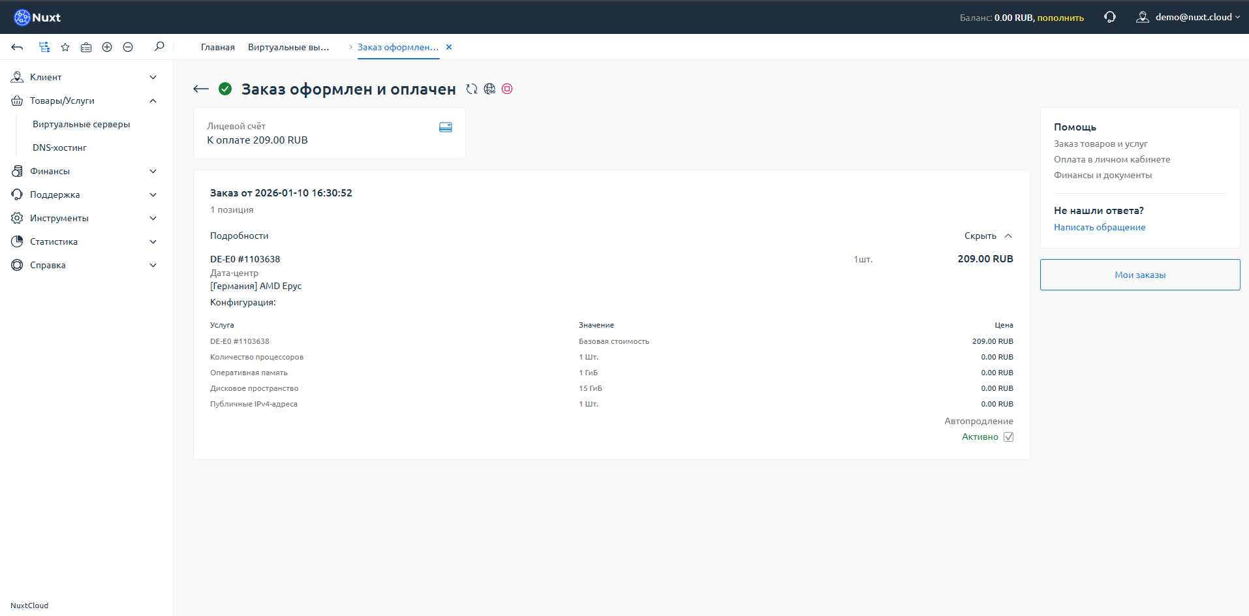The width and height of the screenshot is (1249, 616).
Task: Close the Заказ оформлен tab
Action: (x=449, y=47)
